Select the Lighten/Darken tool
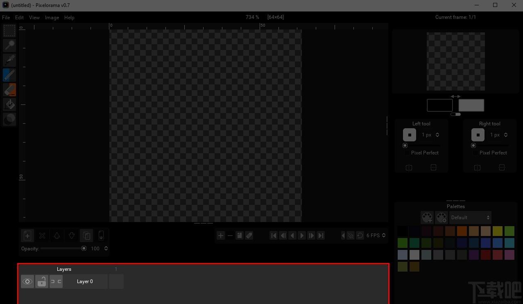The height and width of the screenshot is (304, 523). [x=9, y=119]
